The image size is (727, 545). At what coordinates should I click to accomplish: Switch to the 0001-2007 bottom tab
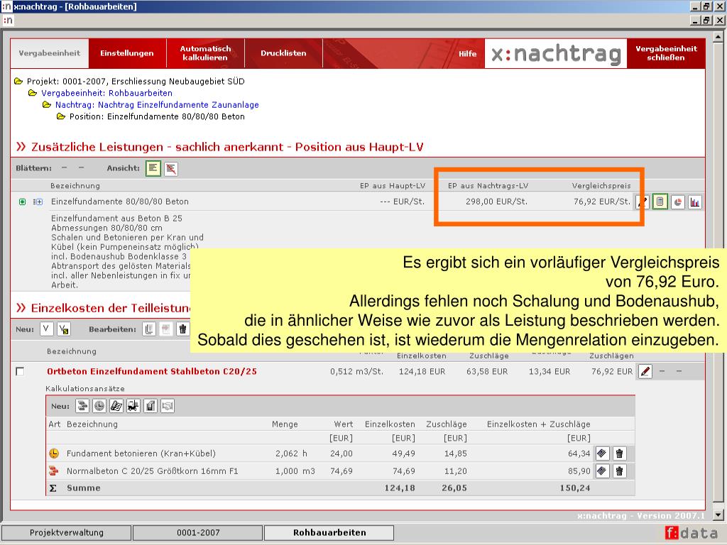pyautogui.click(x=198, y=532)
